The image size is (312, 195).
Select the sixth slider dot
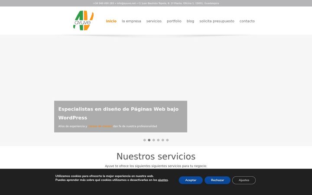[x=167, y=140]
